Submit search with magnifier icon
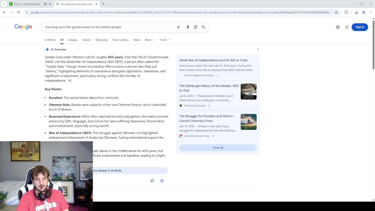The height and width of the screenshot is (211, 375). click(x=203, y=27)
